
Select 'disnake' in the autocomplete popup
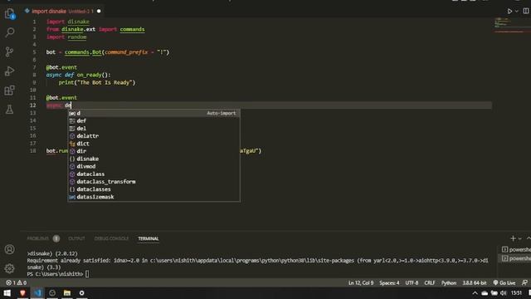(x=153, y=159)
